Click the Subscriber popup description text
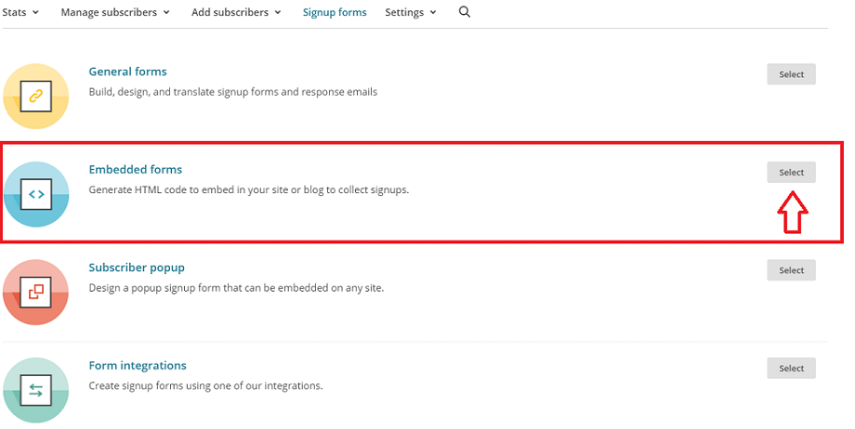Viewport: 855px width, 429px height. point(236,288)
